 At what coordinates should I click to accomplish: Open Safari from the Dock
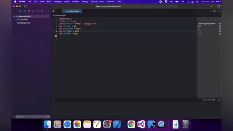pyautogui.click(x=67, y=124)
